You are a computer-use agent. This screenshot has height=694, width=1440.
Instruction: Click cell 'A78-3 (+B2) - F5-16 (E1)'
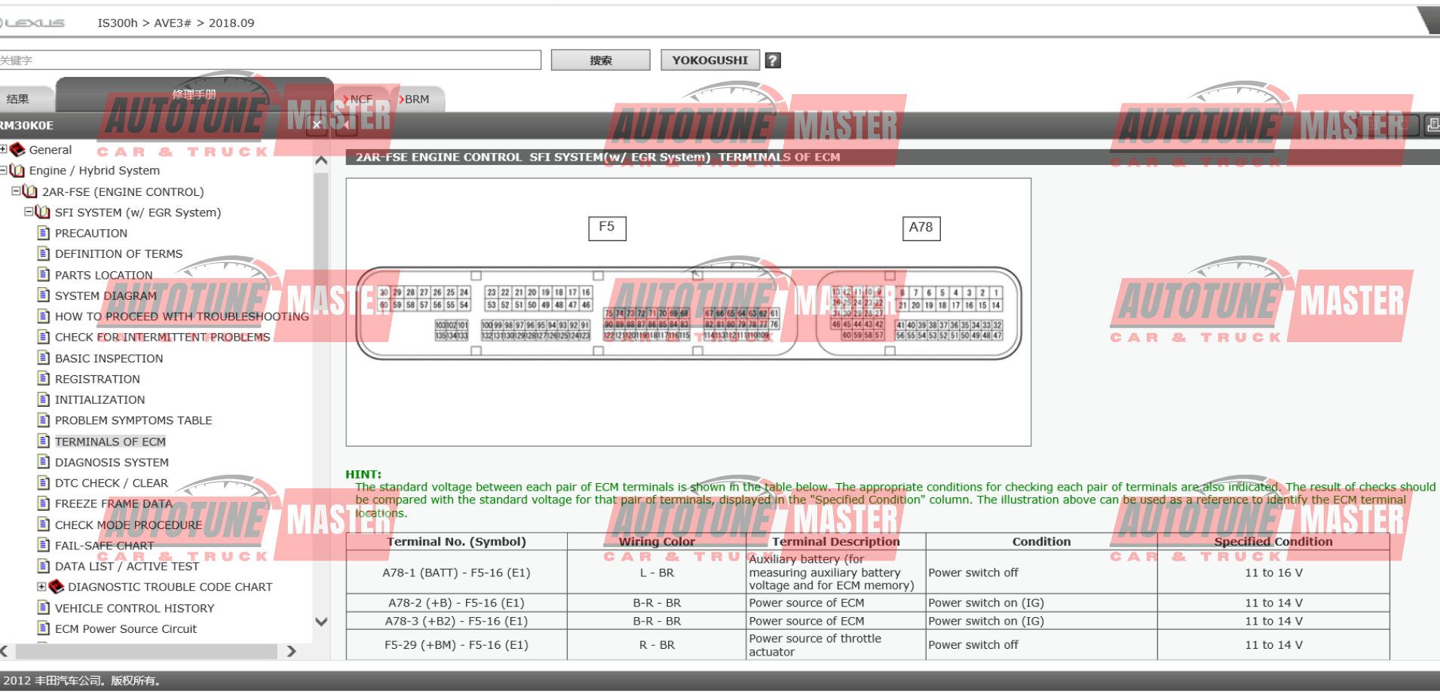coord(456,621)
